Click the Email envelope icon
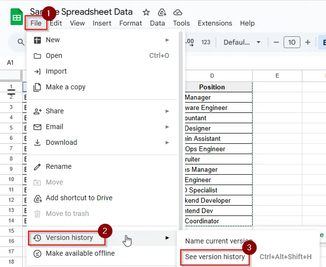326x267 pixels. point(37,127)
